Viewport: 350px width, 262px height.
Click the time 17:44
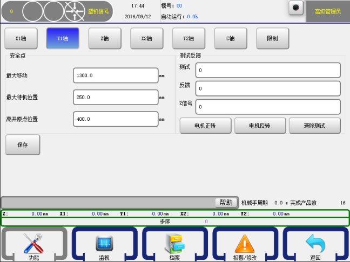click(x=138, y=6)
